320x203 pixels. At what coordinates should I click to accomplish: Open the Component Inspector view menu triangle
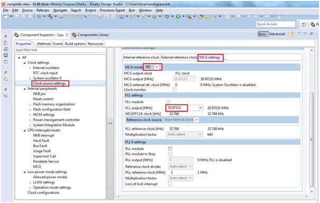click(x=299, y=33)
